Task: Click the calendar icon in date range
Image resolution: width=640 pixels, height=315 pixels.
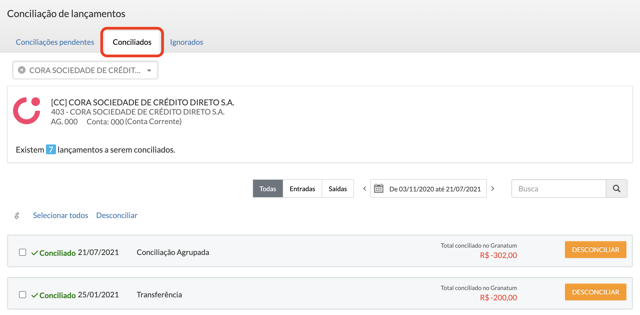Action: 378,188
